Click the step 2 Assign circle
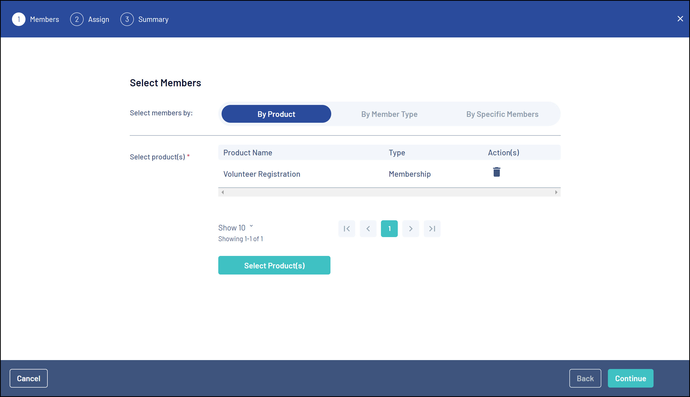This screenshot has width=690, height=397. pos(77,19)
